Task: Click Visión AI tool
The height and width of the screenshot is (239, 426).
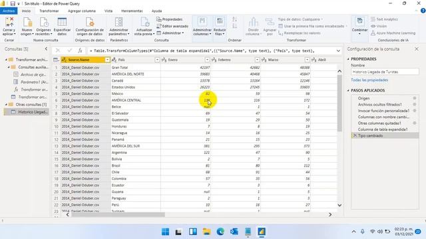Action: click(379, 26)
